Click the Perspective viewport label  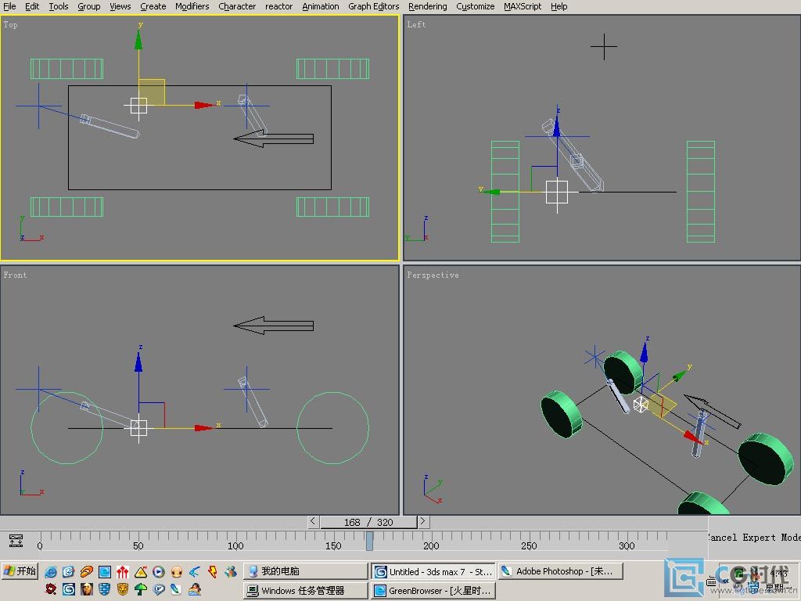click(x=433, y=275)
